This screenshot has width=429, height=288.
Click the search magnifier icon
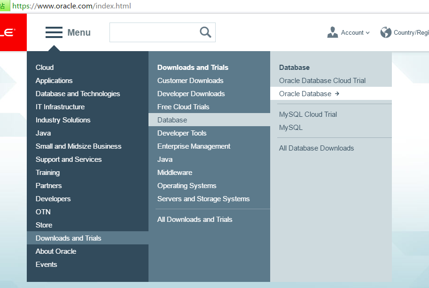[205, 32]
